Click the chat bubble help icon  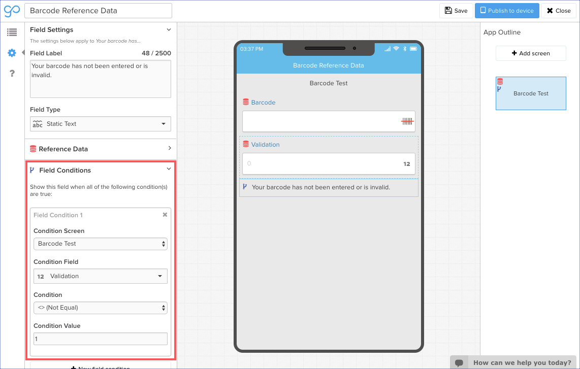click(x=459, y=362)
